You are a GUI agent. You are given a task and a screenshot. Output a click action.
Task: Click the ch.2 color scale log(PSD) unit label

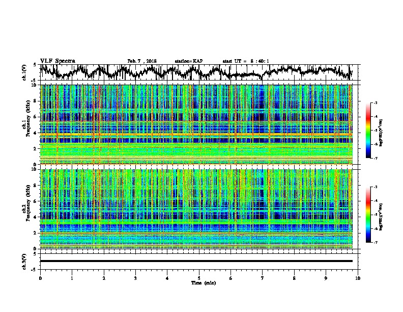pyautogui.click(x=381, y=217)
